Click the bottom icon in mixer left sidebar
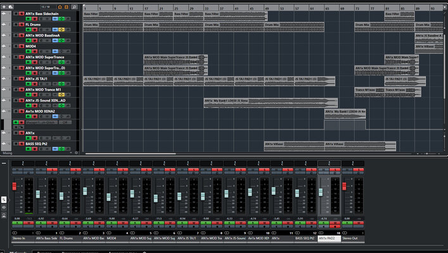 point(4,215)
